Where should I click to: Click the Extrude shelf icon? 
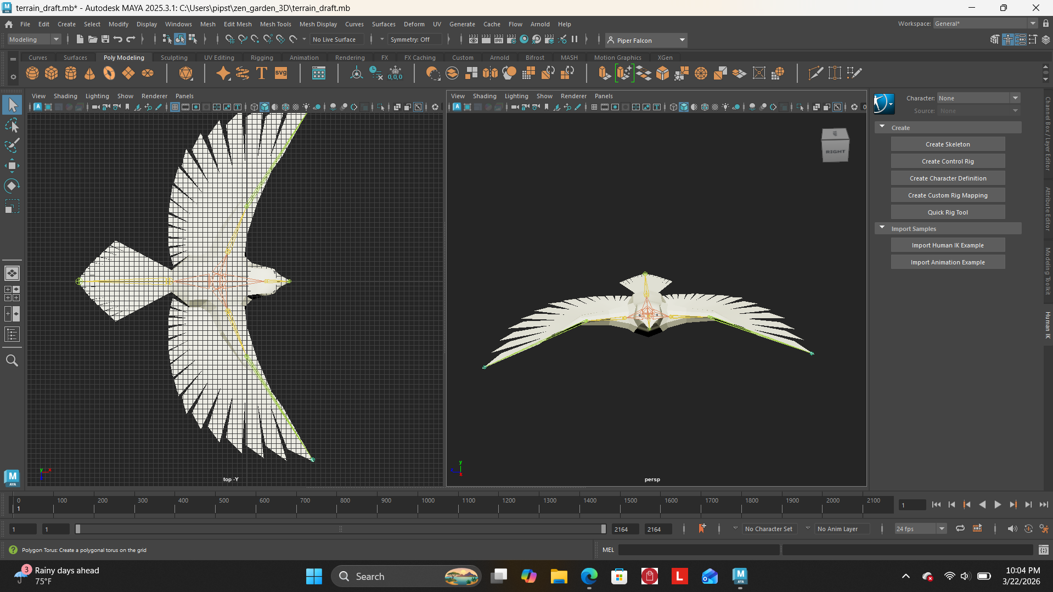point(605,73)
